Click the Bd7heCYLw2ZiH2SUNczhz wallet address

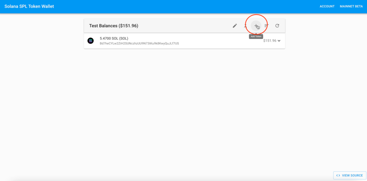(x=139, y=43)
